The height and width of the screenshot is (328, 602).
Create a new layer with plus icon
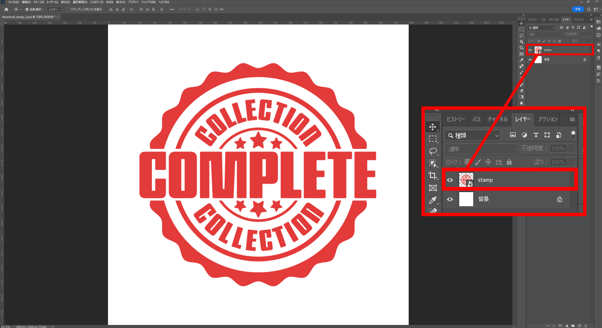(579, 326)
